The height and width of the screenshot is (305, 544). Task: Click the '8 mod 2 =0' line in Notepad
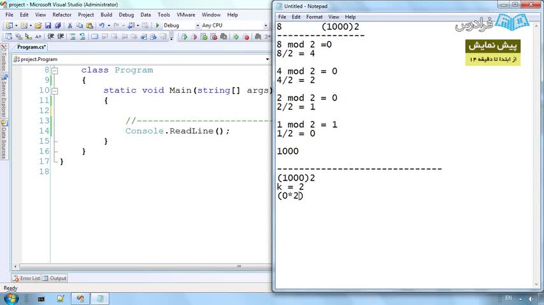tap(304, 44)
